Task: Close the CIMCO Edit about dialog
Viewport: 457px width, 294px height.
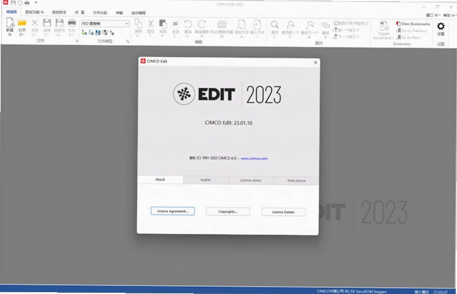Action: point(315,62)
